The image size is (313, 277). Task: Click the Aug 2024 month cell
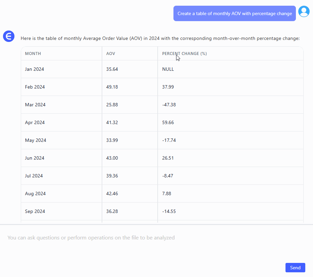pyautogui.click(x=35, y=194)
